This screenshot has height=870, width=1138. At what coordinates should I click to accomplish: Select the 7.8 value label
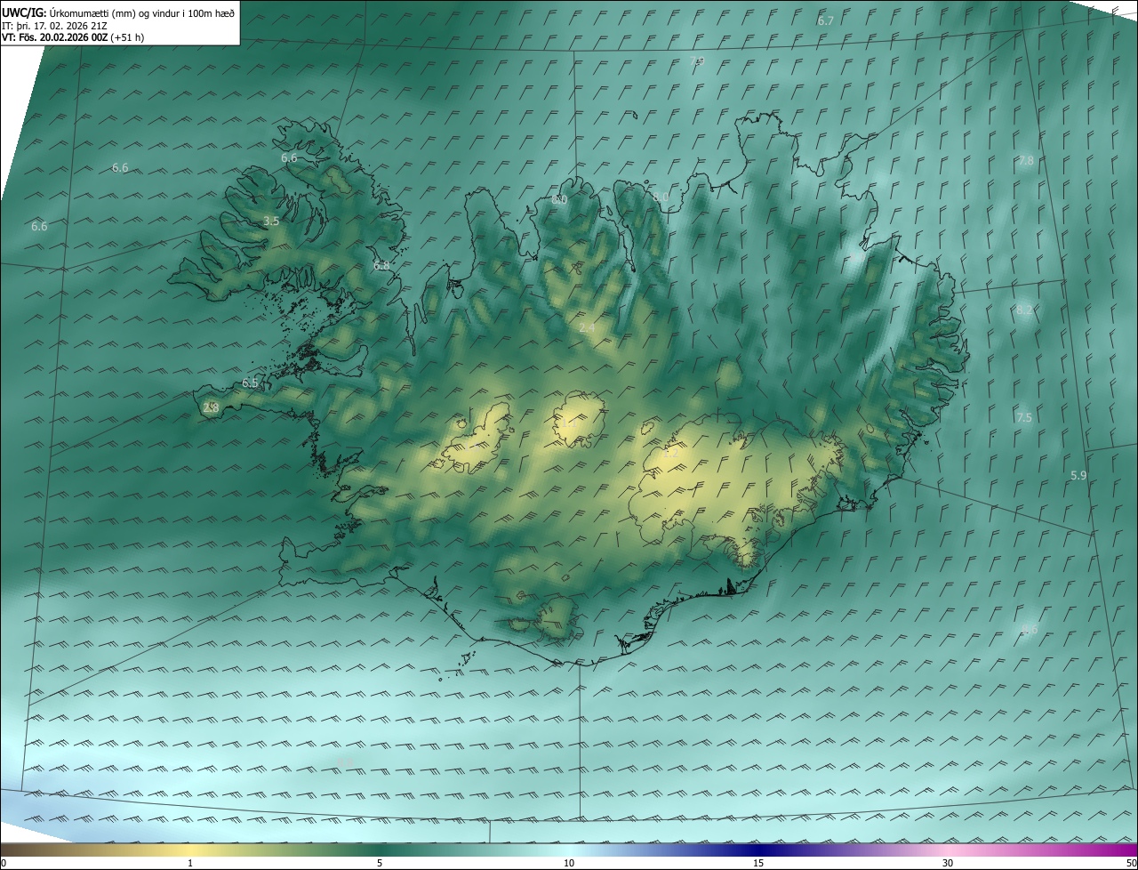pyautogui.click(x=1026, y=160)
